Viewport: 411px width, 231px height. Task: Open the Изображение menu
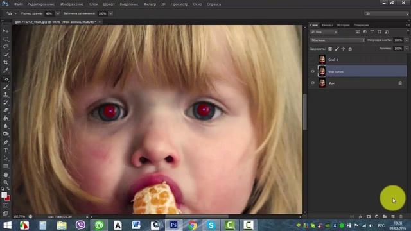coord(72,4)
